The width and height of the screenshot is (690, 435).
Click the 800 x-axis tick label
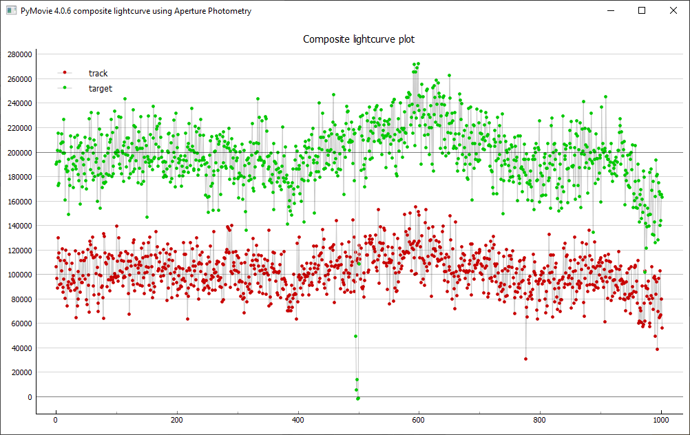540,419
